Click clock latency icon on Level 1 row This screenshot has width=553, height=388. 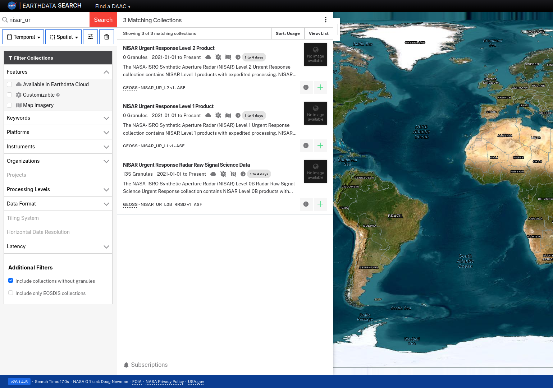point(238,115)
